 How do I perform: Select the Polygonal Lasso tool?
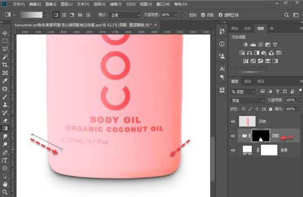5,49
